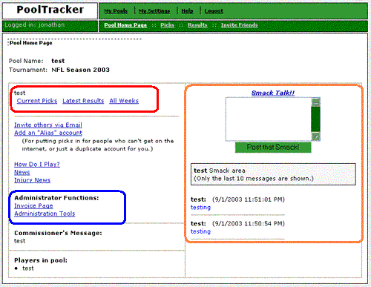Click the textarea scroll up arrow

pyautogui.click(x=316, y=102)
